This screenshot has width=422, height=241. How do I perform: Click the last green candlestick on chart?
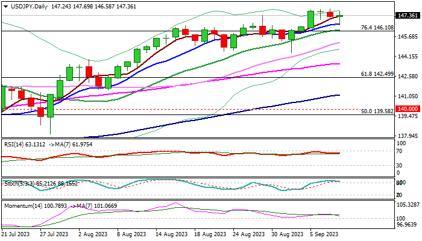click(340, 16)
